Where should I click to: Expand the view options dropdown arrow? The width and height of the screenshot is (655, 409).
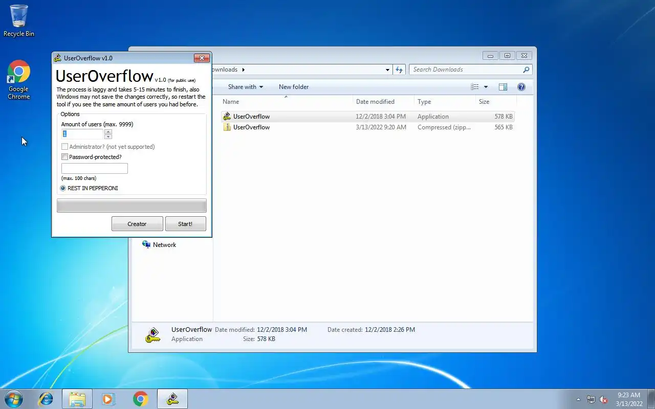coord(486,87)
